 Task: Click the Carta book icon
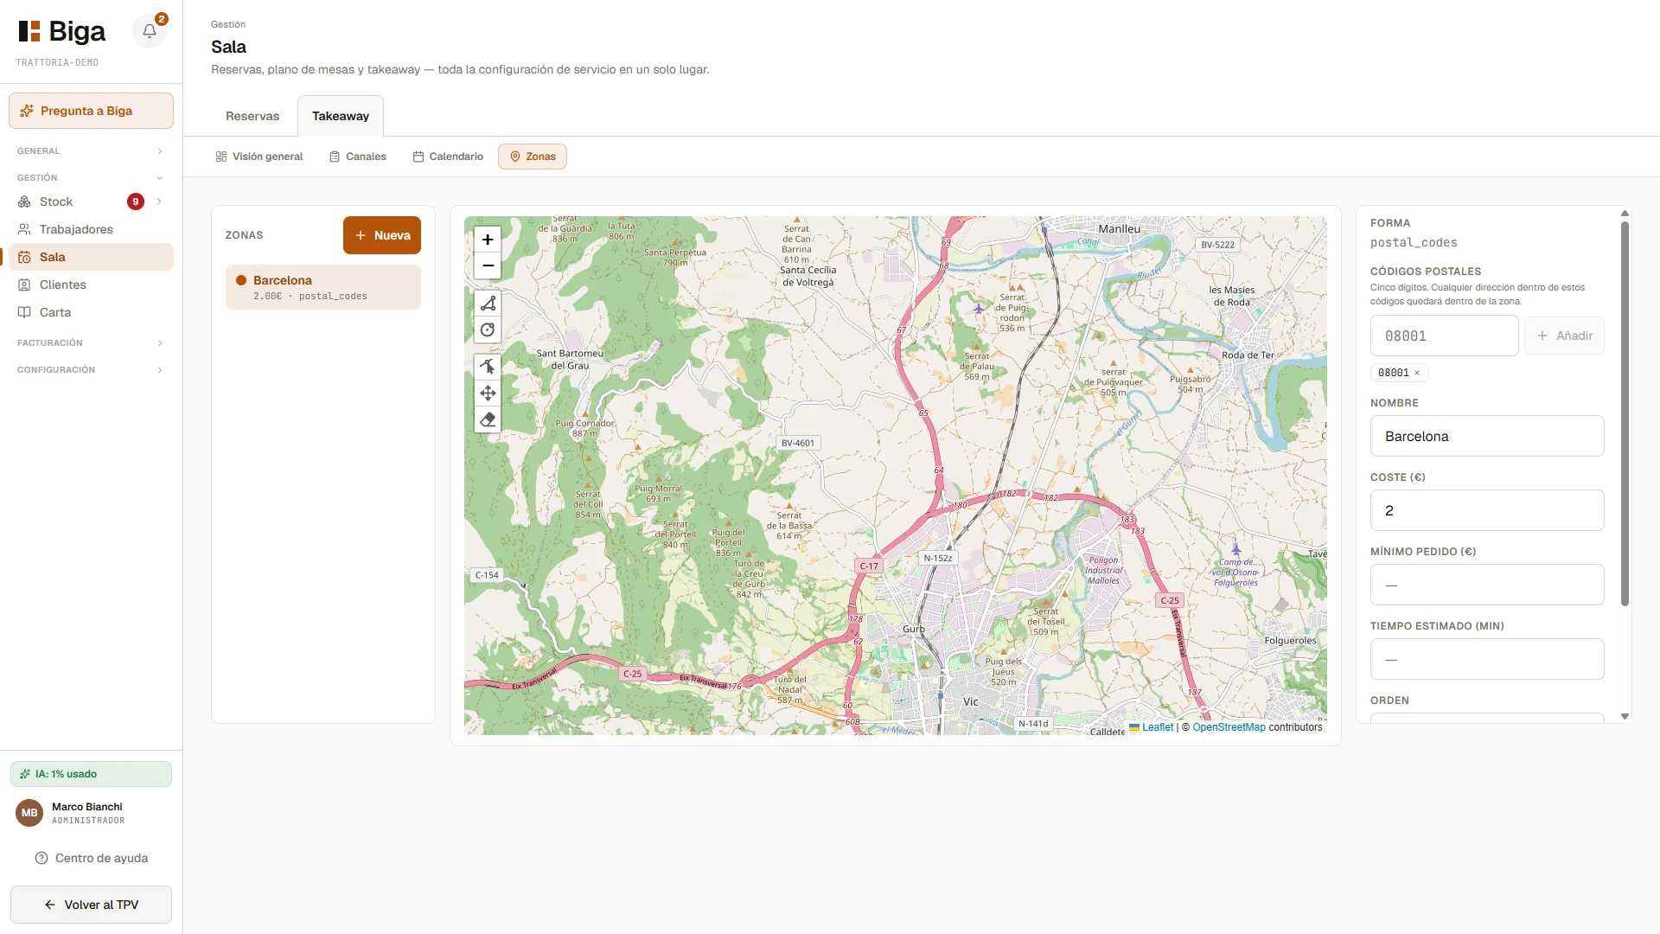click(24, 312)
